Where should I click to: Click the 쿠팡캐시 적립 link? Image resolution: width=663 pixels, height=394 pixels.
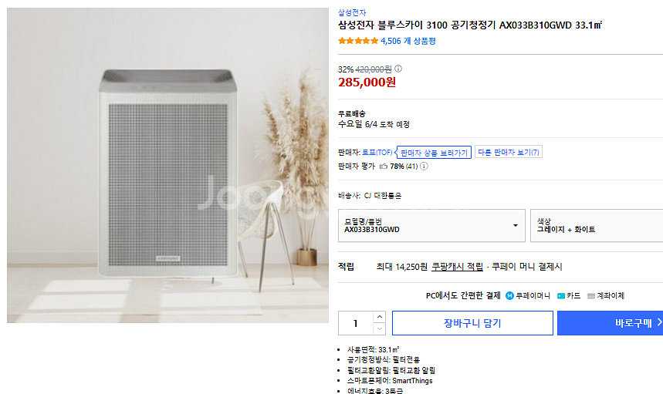[457, 267]
